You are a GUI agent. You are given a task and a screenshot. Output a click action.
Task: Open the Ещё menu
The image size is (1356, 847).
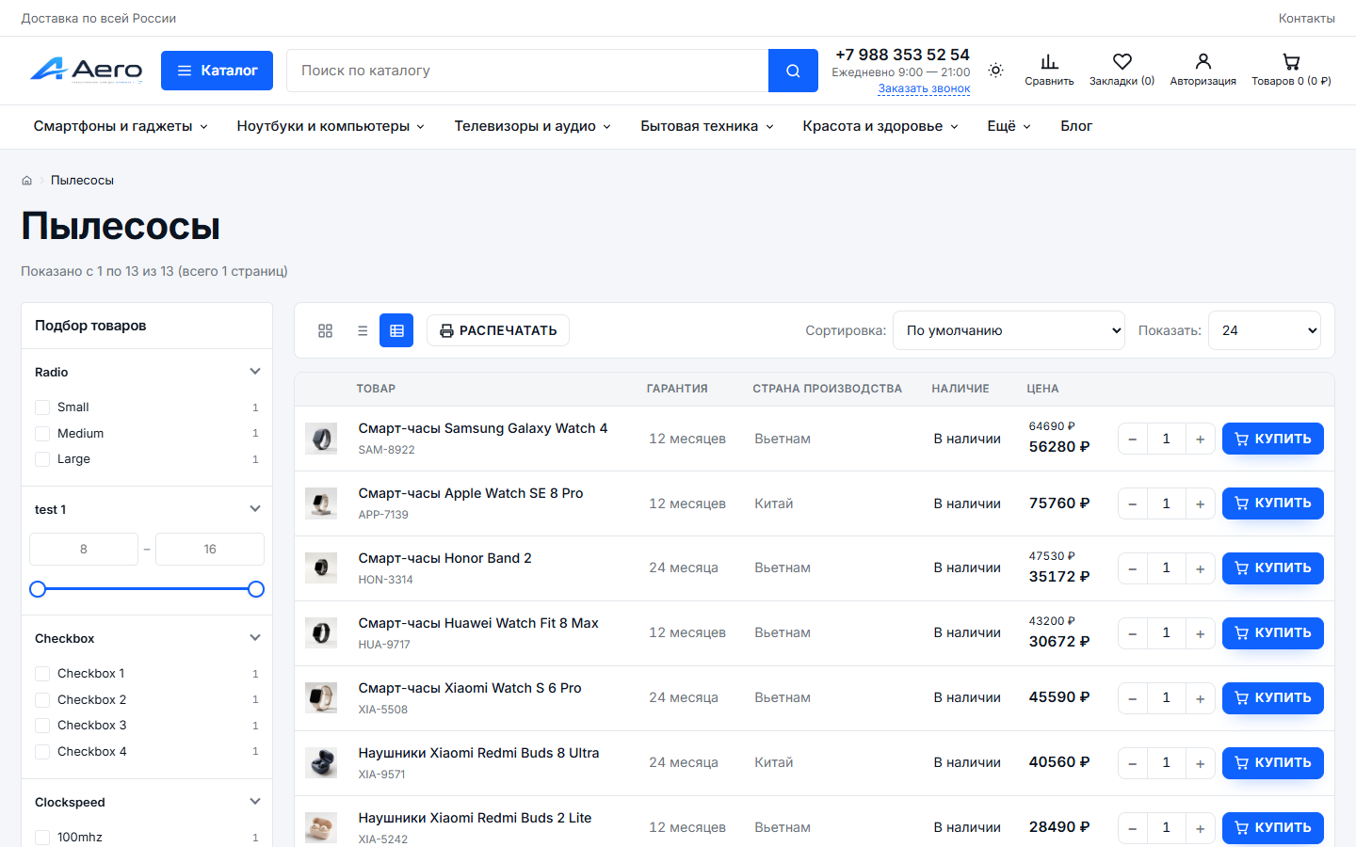click(x=1009, y=126)
